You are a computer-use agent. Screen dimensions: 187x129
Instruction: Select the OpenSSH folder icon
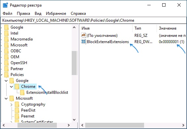tap(6, 63)
